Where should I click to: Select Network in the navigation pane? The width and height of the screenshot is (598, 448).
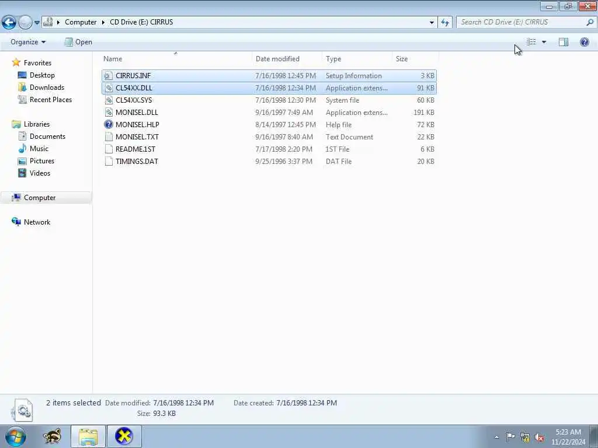pyautogui.click(x=32, y=222)
